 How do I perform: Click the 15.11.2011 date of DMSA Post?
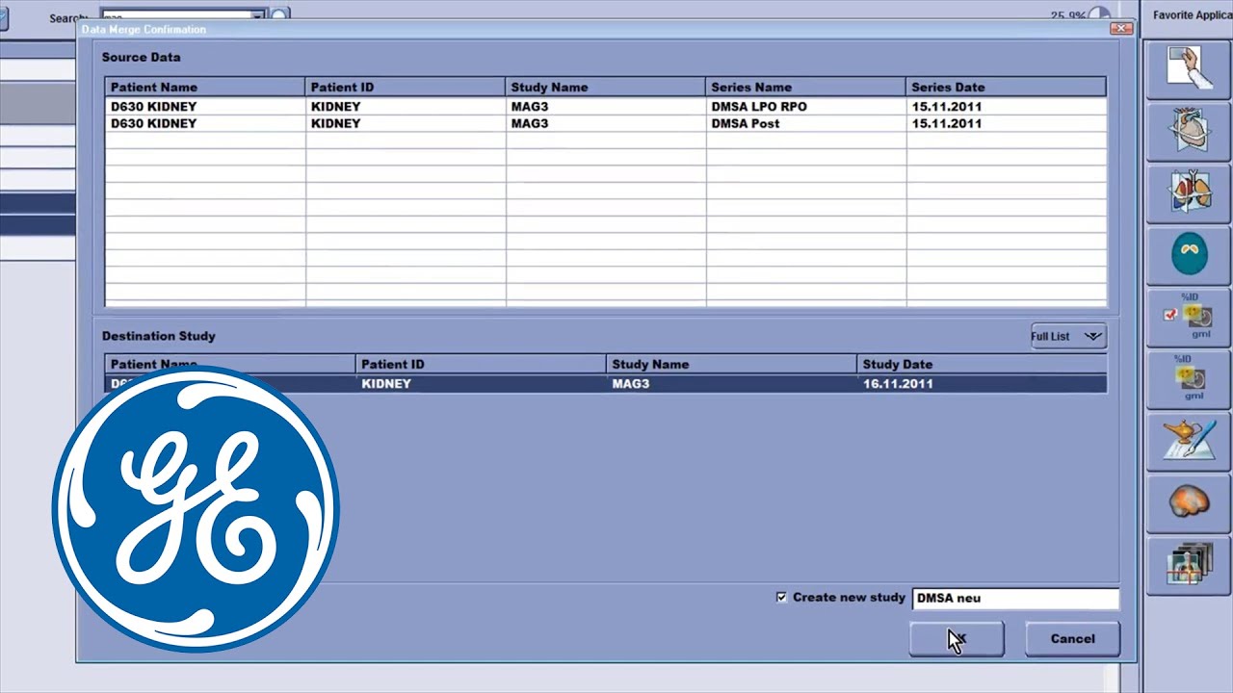point(947,124)
